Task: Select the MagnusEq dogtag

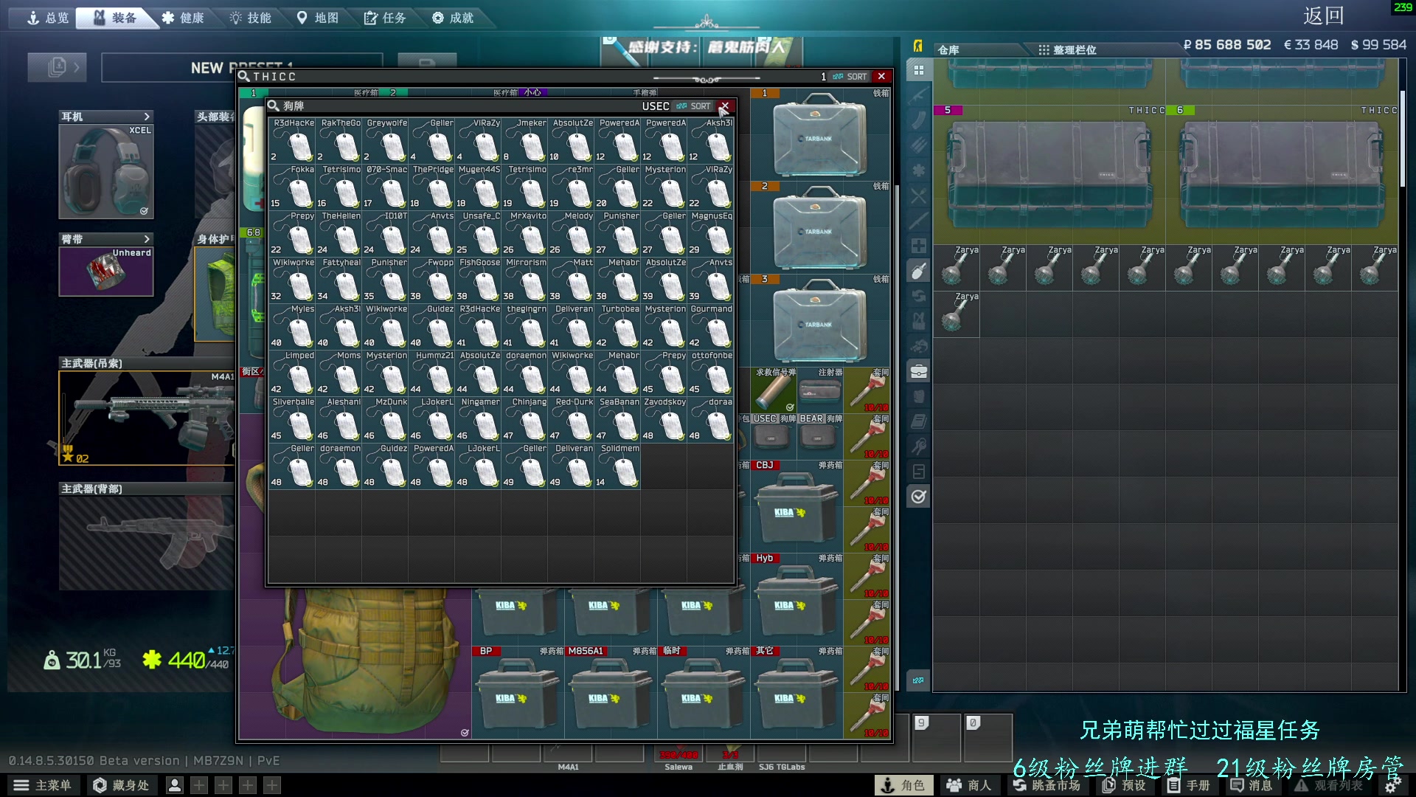Action: (710, 233)
